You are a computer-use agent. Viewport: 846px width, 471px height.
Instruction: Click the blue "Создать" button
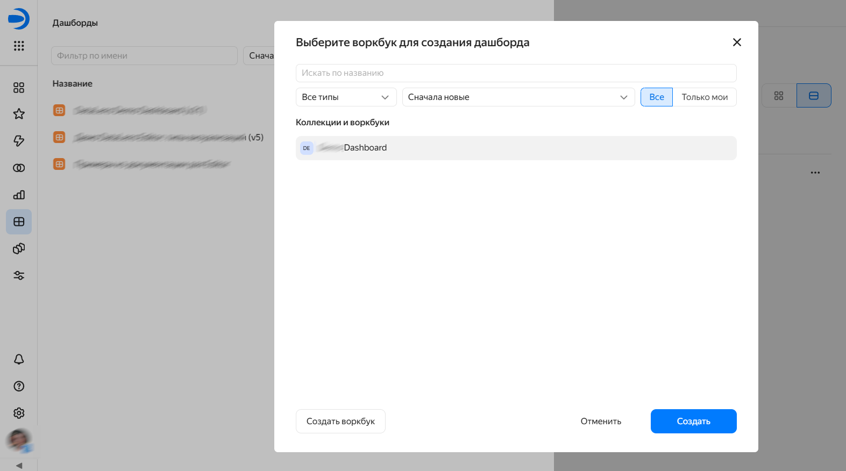[693, 422]
